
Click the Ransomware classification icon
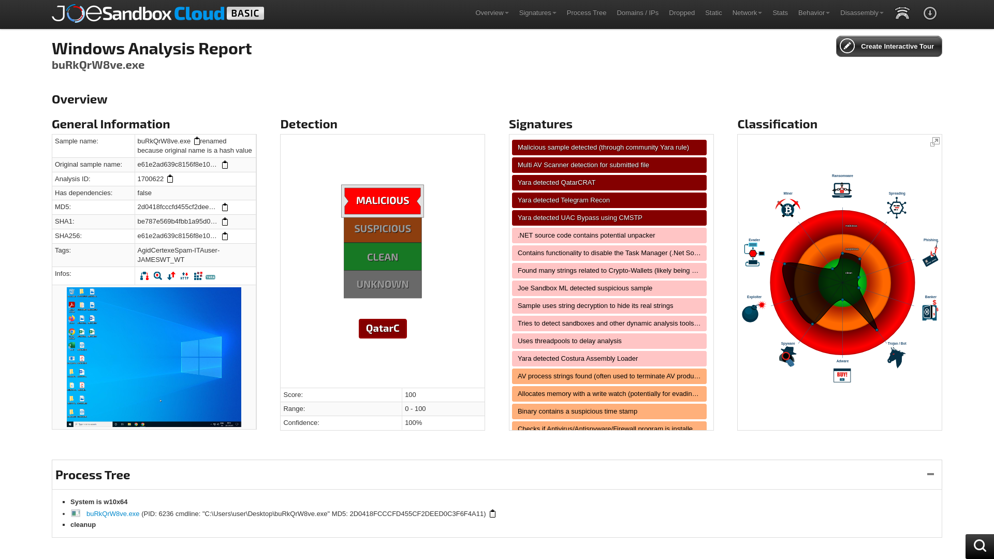point(842,190)
